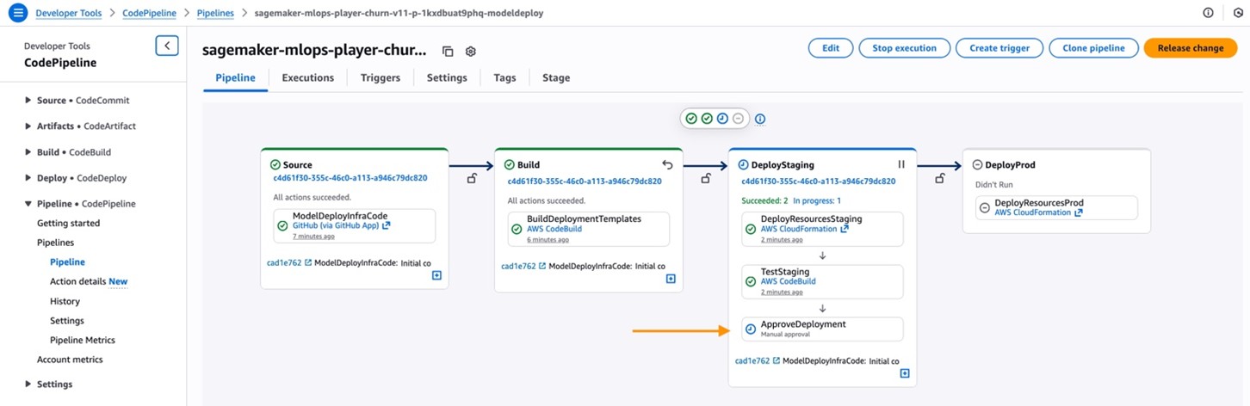Select the Pipeline tab
Screen dimensions: 1250x406
tap(235, 77)
